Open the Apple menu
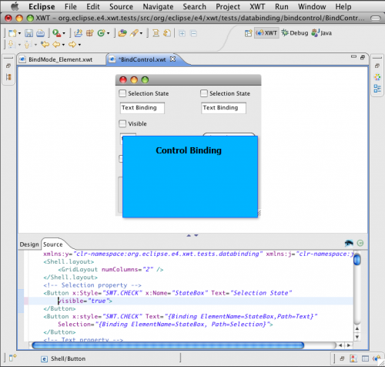This screenshot has height=367, width=385. [x=15, y=6]
